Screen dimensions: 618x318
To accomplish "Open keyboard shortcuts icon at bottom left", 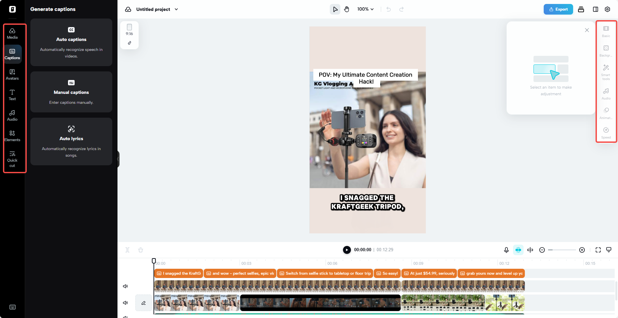I will click(13, 307).
